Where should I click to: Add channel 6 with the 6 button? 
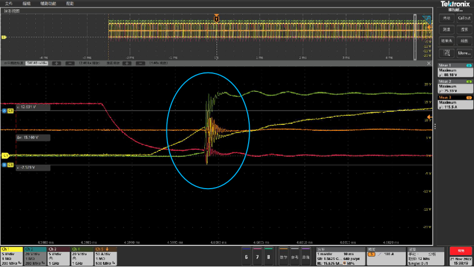tap(246, 257)
